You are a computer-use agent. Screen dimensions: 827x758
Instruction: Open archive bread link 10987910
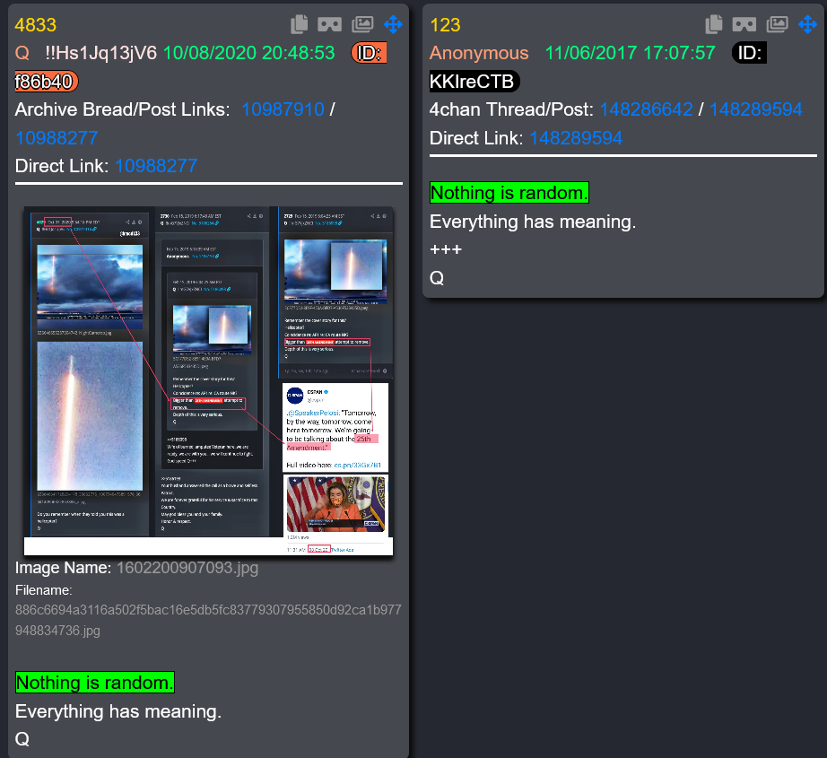click(x=283, y=109)
